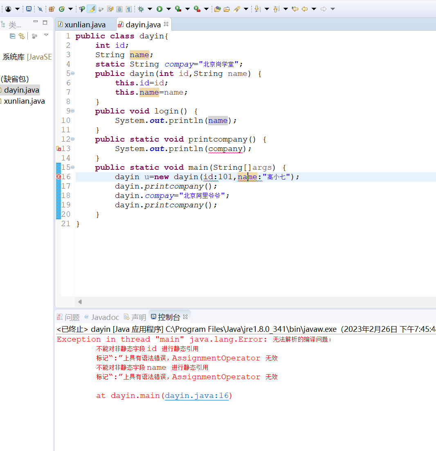Click the grayed focus-task icon in explorer
Image resolution: width=436 pixels, height=451 pixels.
tap(35, 36)
